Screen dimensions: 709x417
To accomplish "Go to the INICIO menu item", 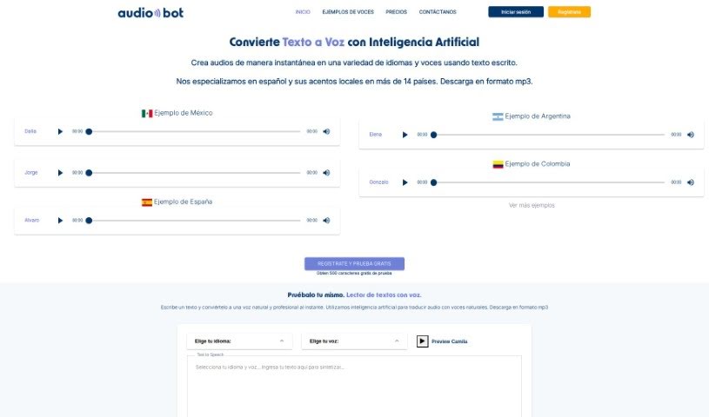I will [303, 12].
